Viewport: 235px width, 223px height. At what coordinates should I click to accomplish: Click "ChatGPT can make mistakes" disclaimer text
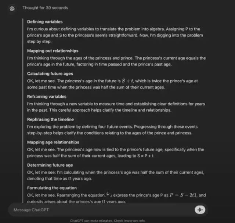tap(108, 220)
